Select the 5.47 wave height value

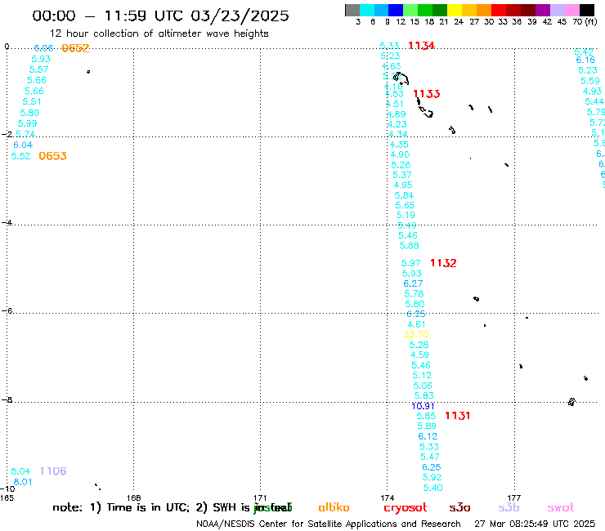click(430, 457)
